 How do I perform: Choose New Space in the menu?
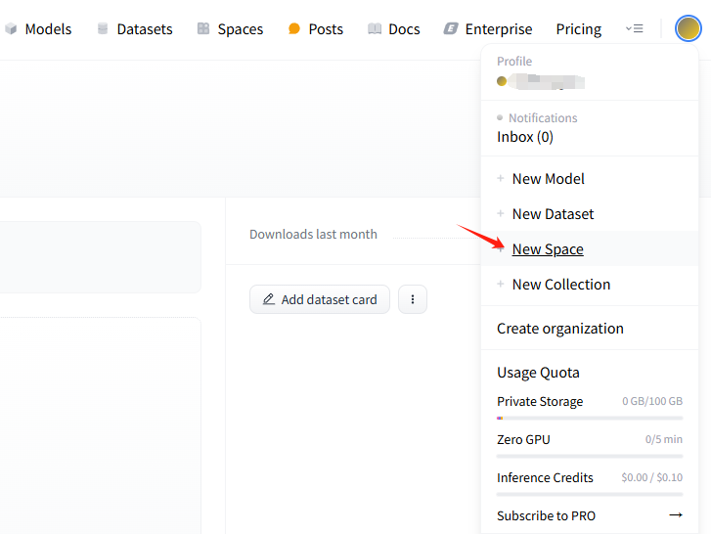(x=548, y=249)
